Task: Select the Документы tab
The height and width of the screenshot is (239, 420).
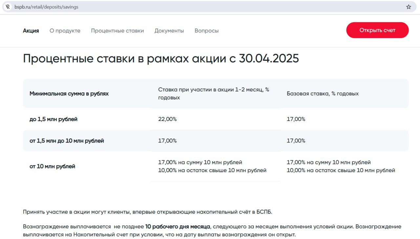Action: (169, 30)
